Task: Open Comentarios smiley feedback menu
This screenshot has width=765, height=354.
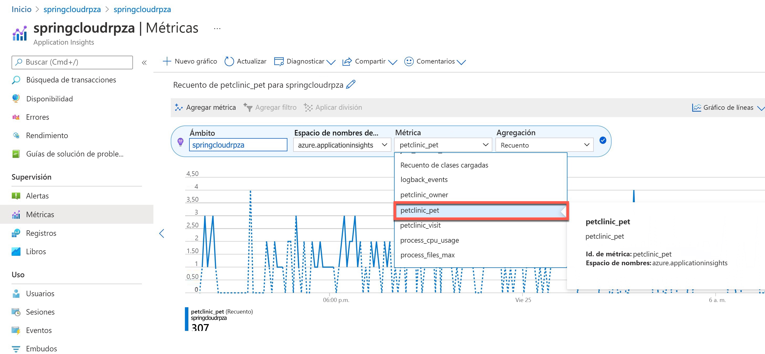Action: pyautogui.click(x=435, y=61)
